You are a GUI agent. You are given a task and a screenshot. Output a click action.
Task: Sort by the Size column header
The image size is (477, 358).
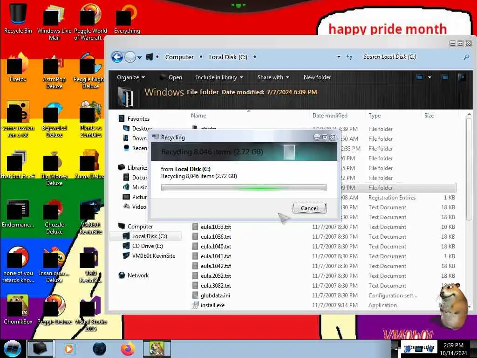click(429, 116)
